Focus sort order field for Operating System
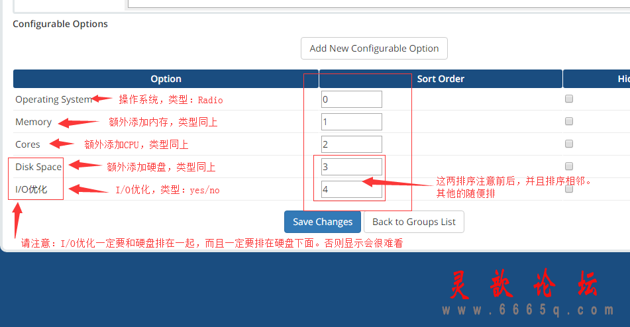This screenshot has height=327, width=630. (x=352, y=99)
